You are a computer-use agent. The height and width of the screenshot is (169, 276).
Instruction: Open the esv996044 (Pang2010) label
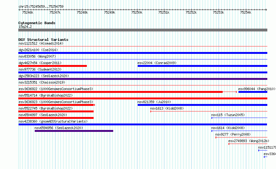point(257,89)
